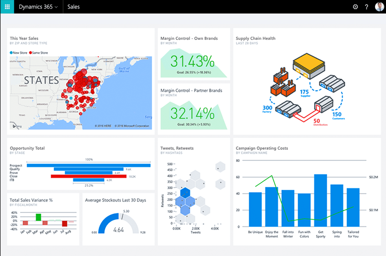Open Help with the question mark icon
This screenshot has width=386, height=256.
click(367, 7)
